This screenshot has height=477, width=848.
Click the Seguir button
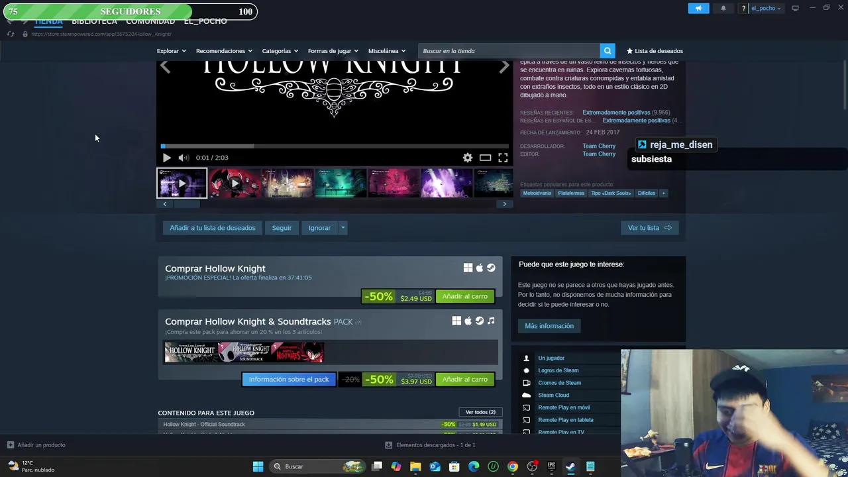tap(282, 228)
